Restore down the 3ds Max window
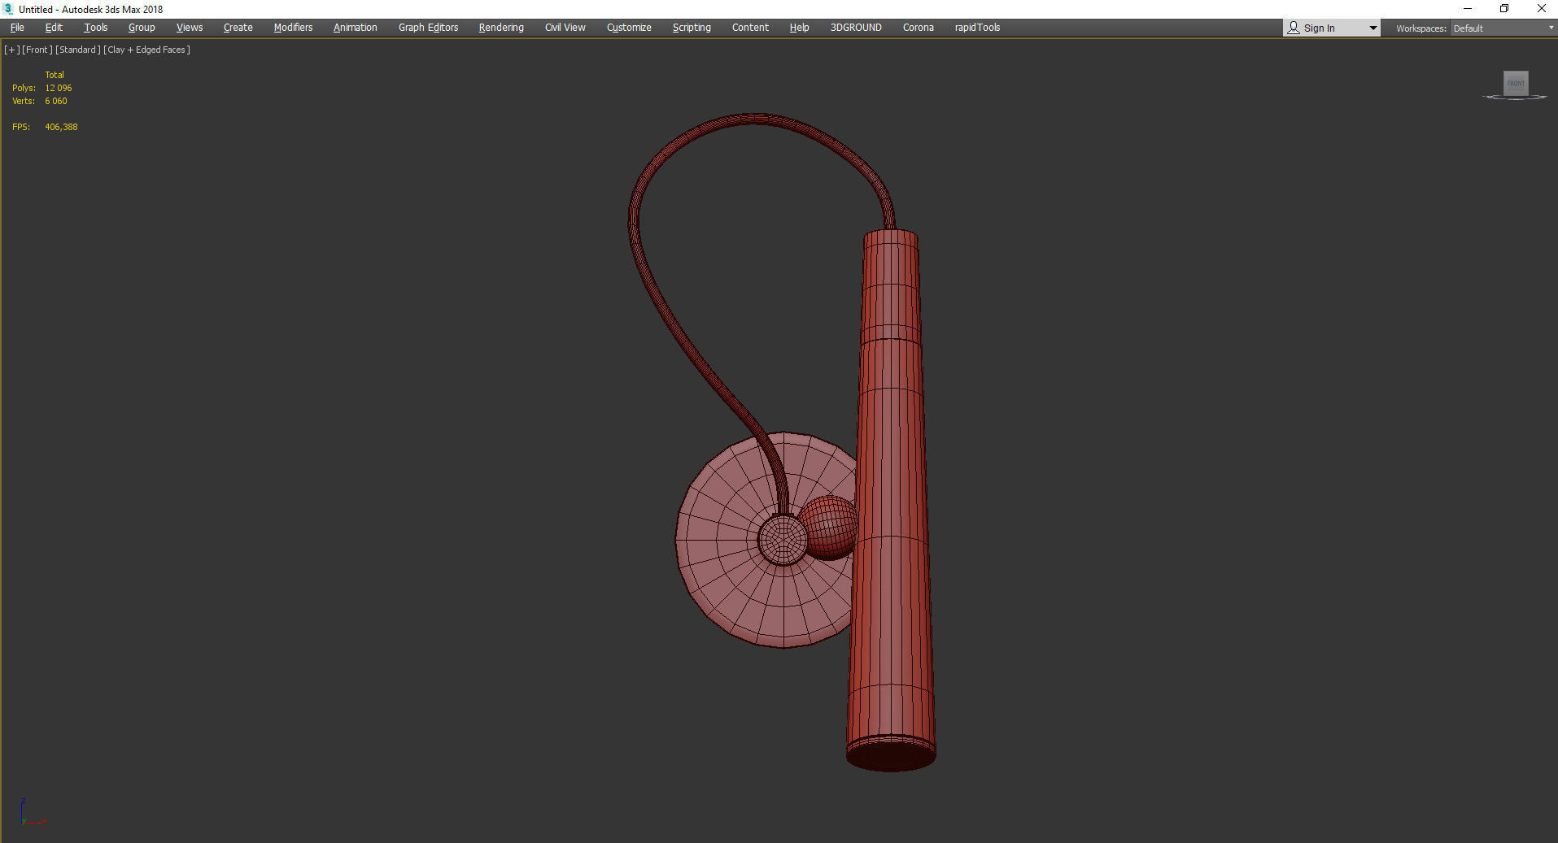This screenshot has width=1558, height=843. pyautogui.click(x=1504, y=9)
